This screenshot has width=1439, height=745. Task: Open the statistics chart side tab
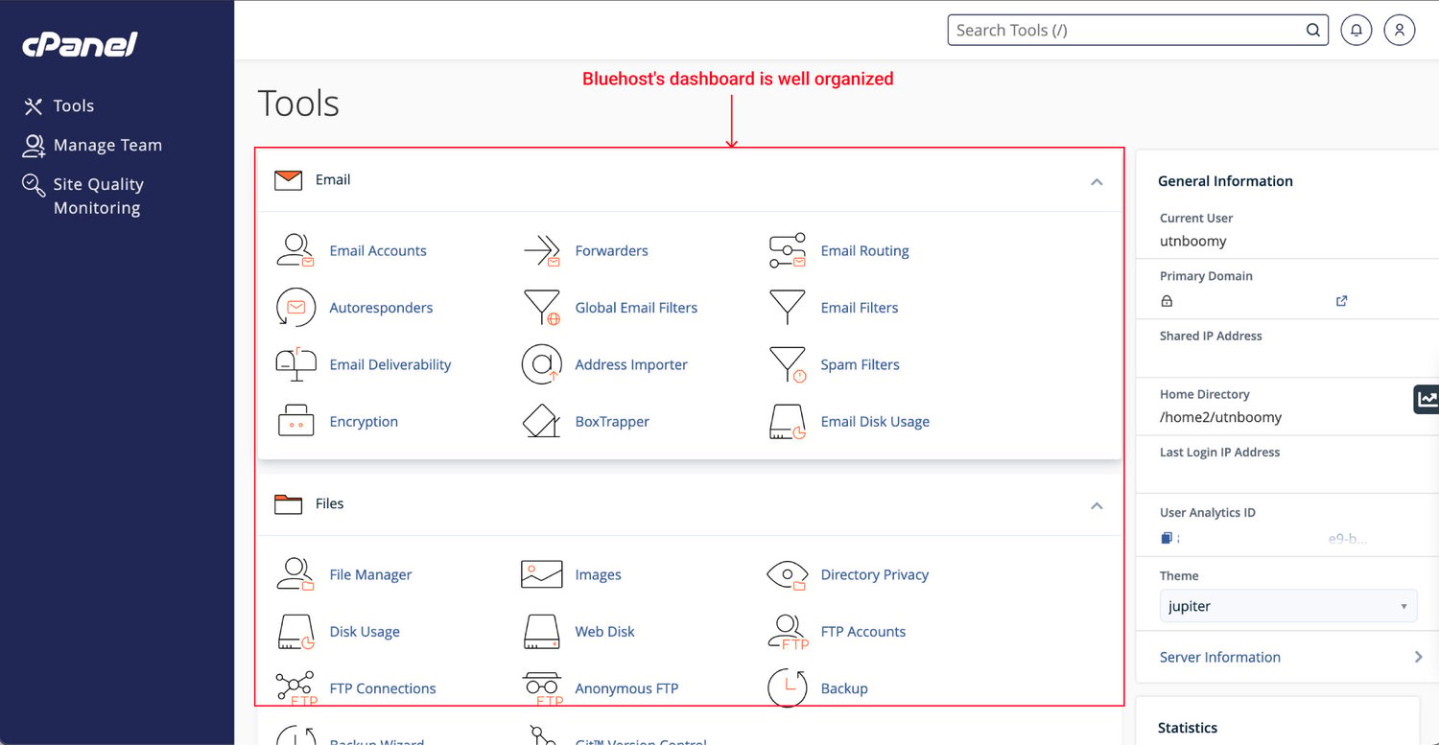[1427, 399]
